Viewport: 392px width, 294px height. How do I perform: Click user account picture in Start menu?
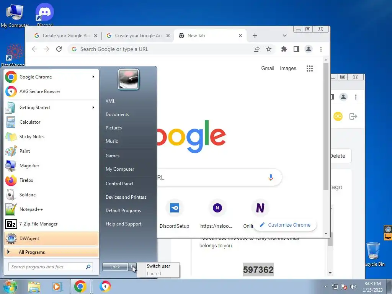point(129,80)
